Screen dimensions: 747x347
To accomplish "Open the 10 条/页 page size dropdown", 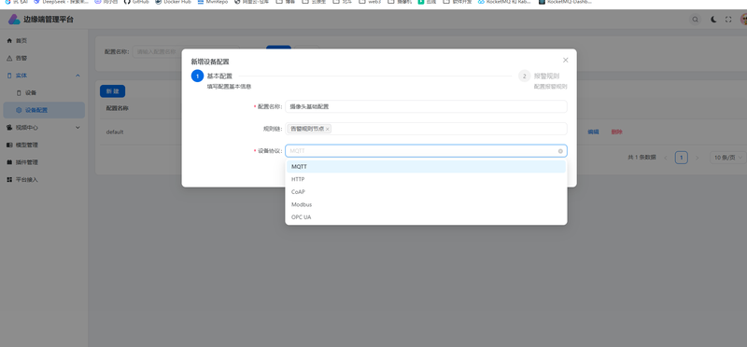I will [728, 158].
